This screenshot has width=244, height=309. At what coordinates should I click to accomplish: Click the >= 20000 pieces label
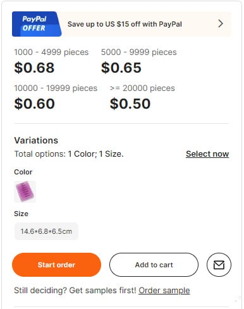(x=142, y=88)
